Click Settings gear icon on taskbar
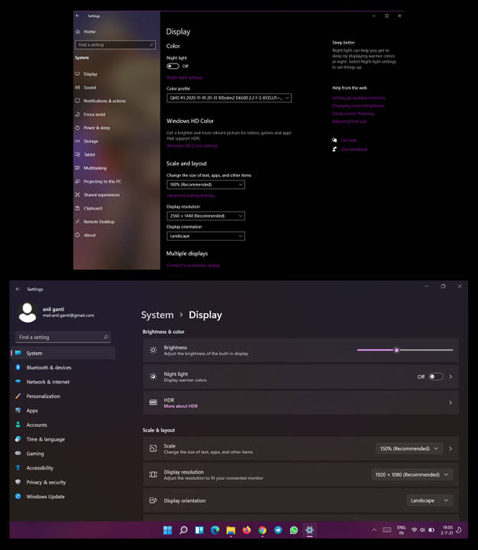Image resolution: width=478 pixels, height=550 pixels. pos(309,530)
